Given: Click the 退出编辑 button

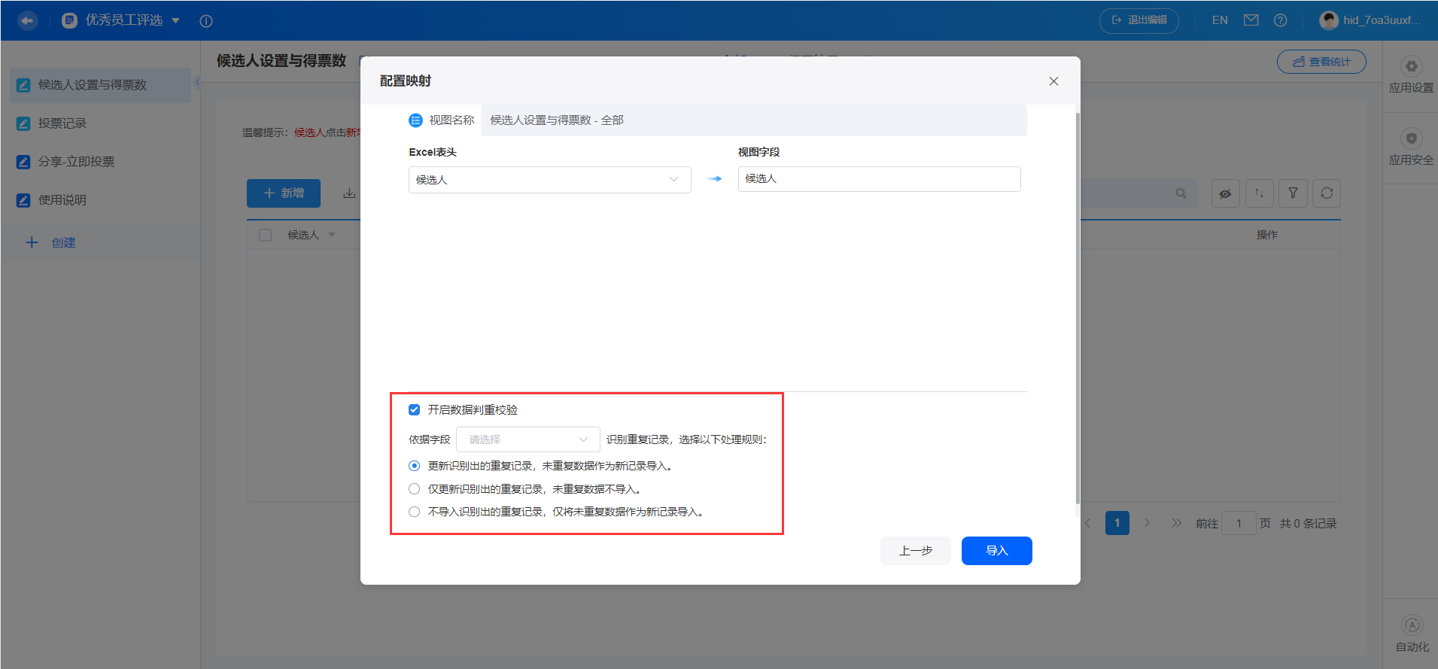Looking at the screenshot, I should (x=1139, y=20).
